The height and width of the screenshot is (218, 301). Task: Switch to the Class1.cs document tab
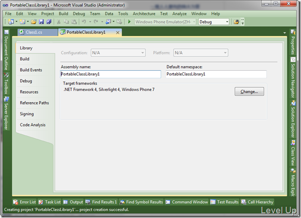(x=37, y=32)
